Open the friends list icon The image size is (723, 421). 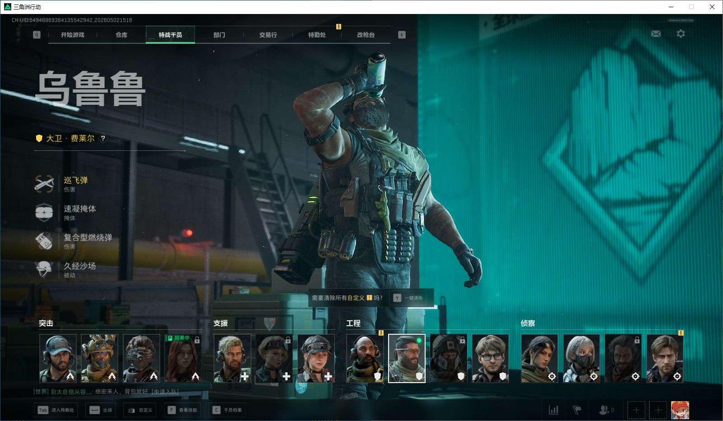606,410
